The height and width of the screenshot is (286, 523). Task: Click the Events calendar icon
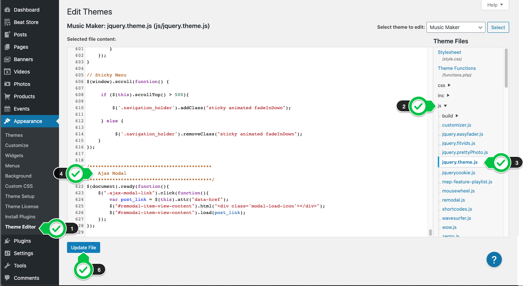[7, 109]
